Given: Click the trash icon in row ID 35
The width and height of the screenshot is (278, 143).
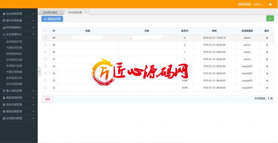Looking at the screenshot, I should point(267,66).
